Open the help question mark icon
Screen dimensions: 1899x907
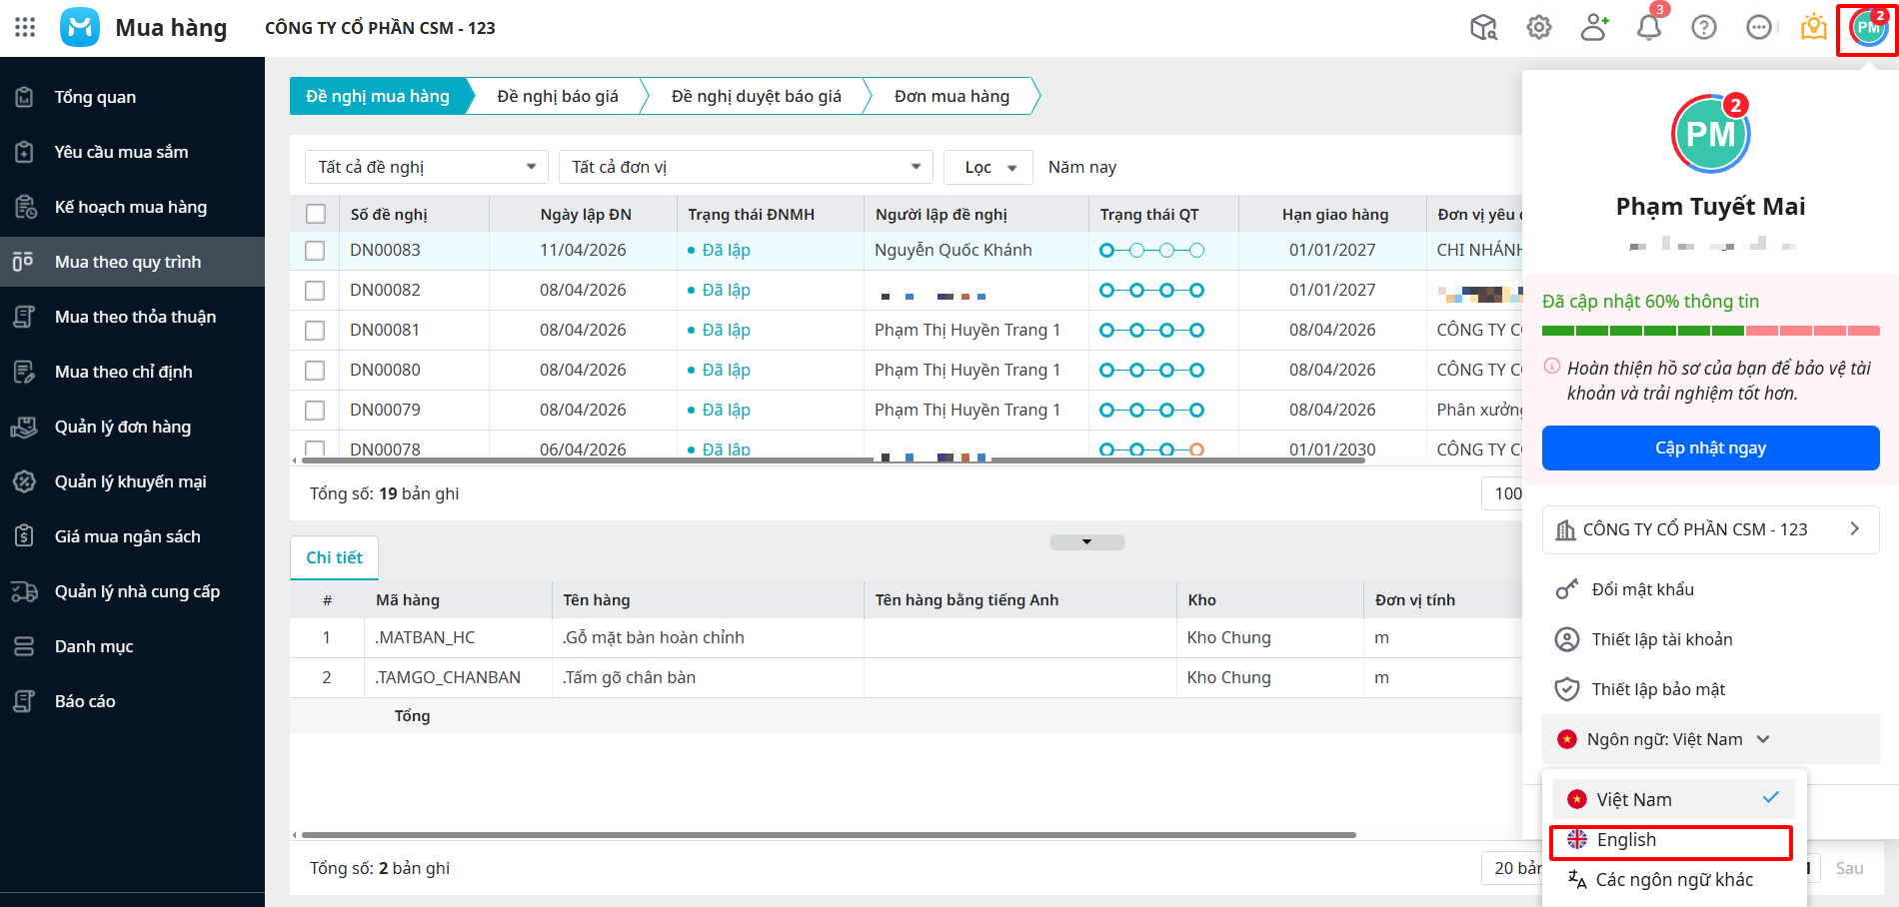[1704, 27]
